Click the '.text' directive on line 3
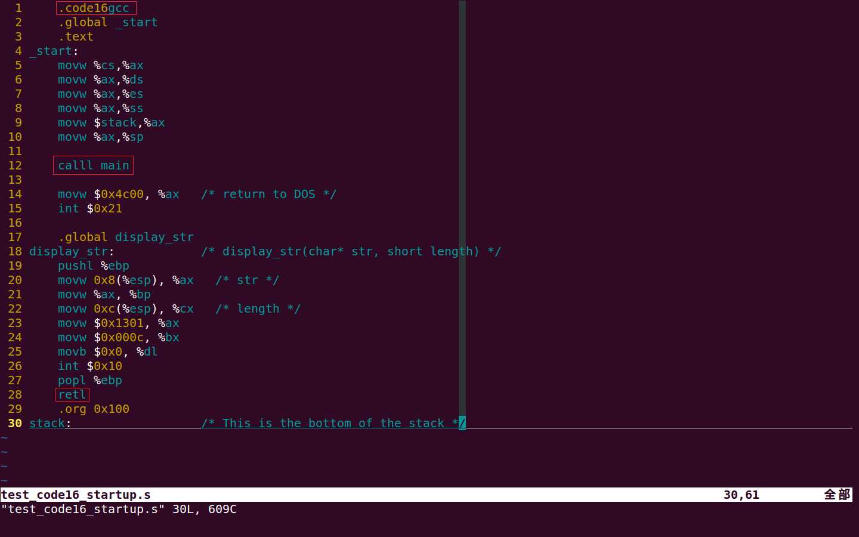This screenshot has width=859, height=537. click(76, 36)
